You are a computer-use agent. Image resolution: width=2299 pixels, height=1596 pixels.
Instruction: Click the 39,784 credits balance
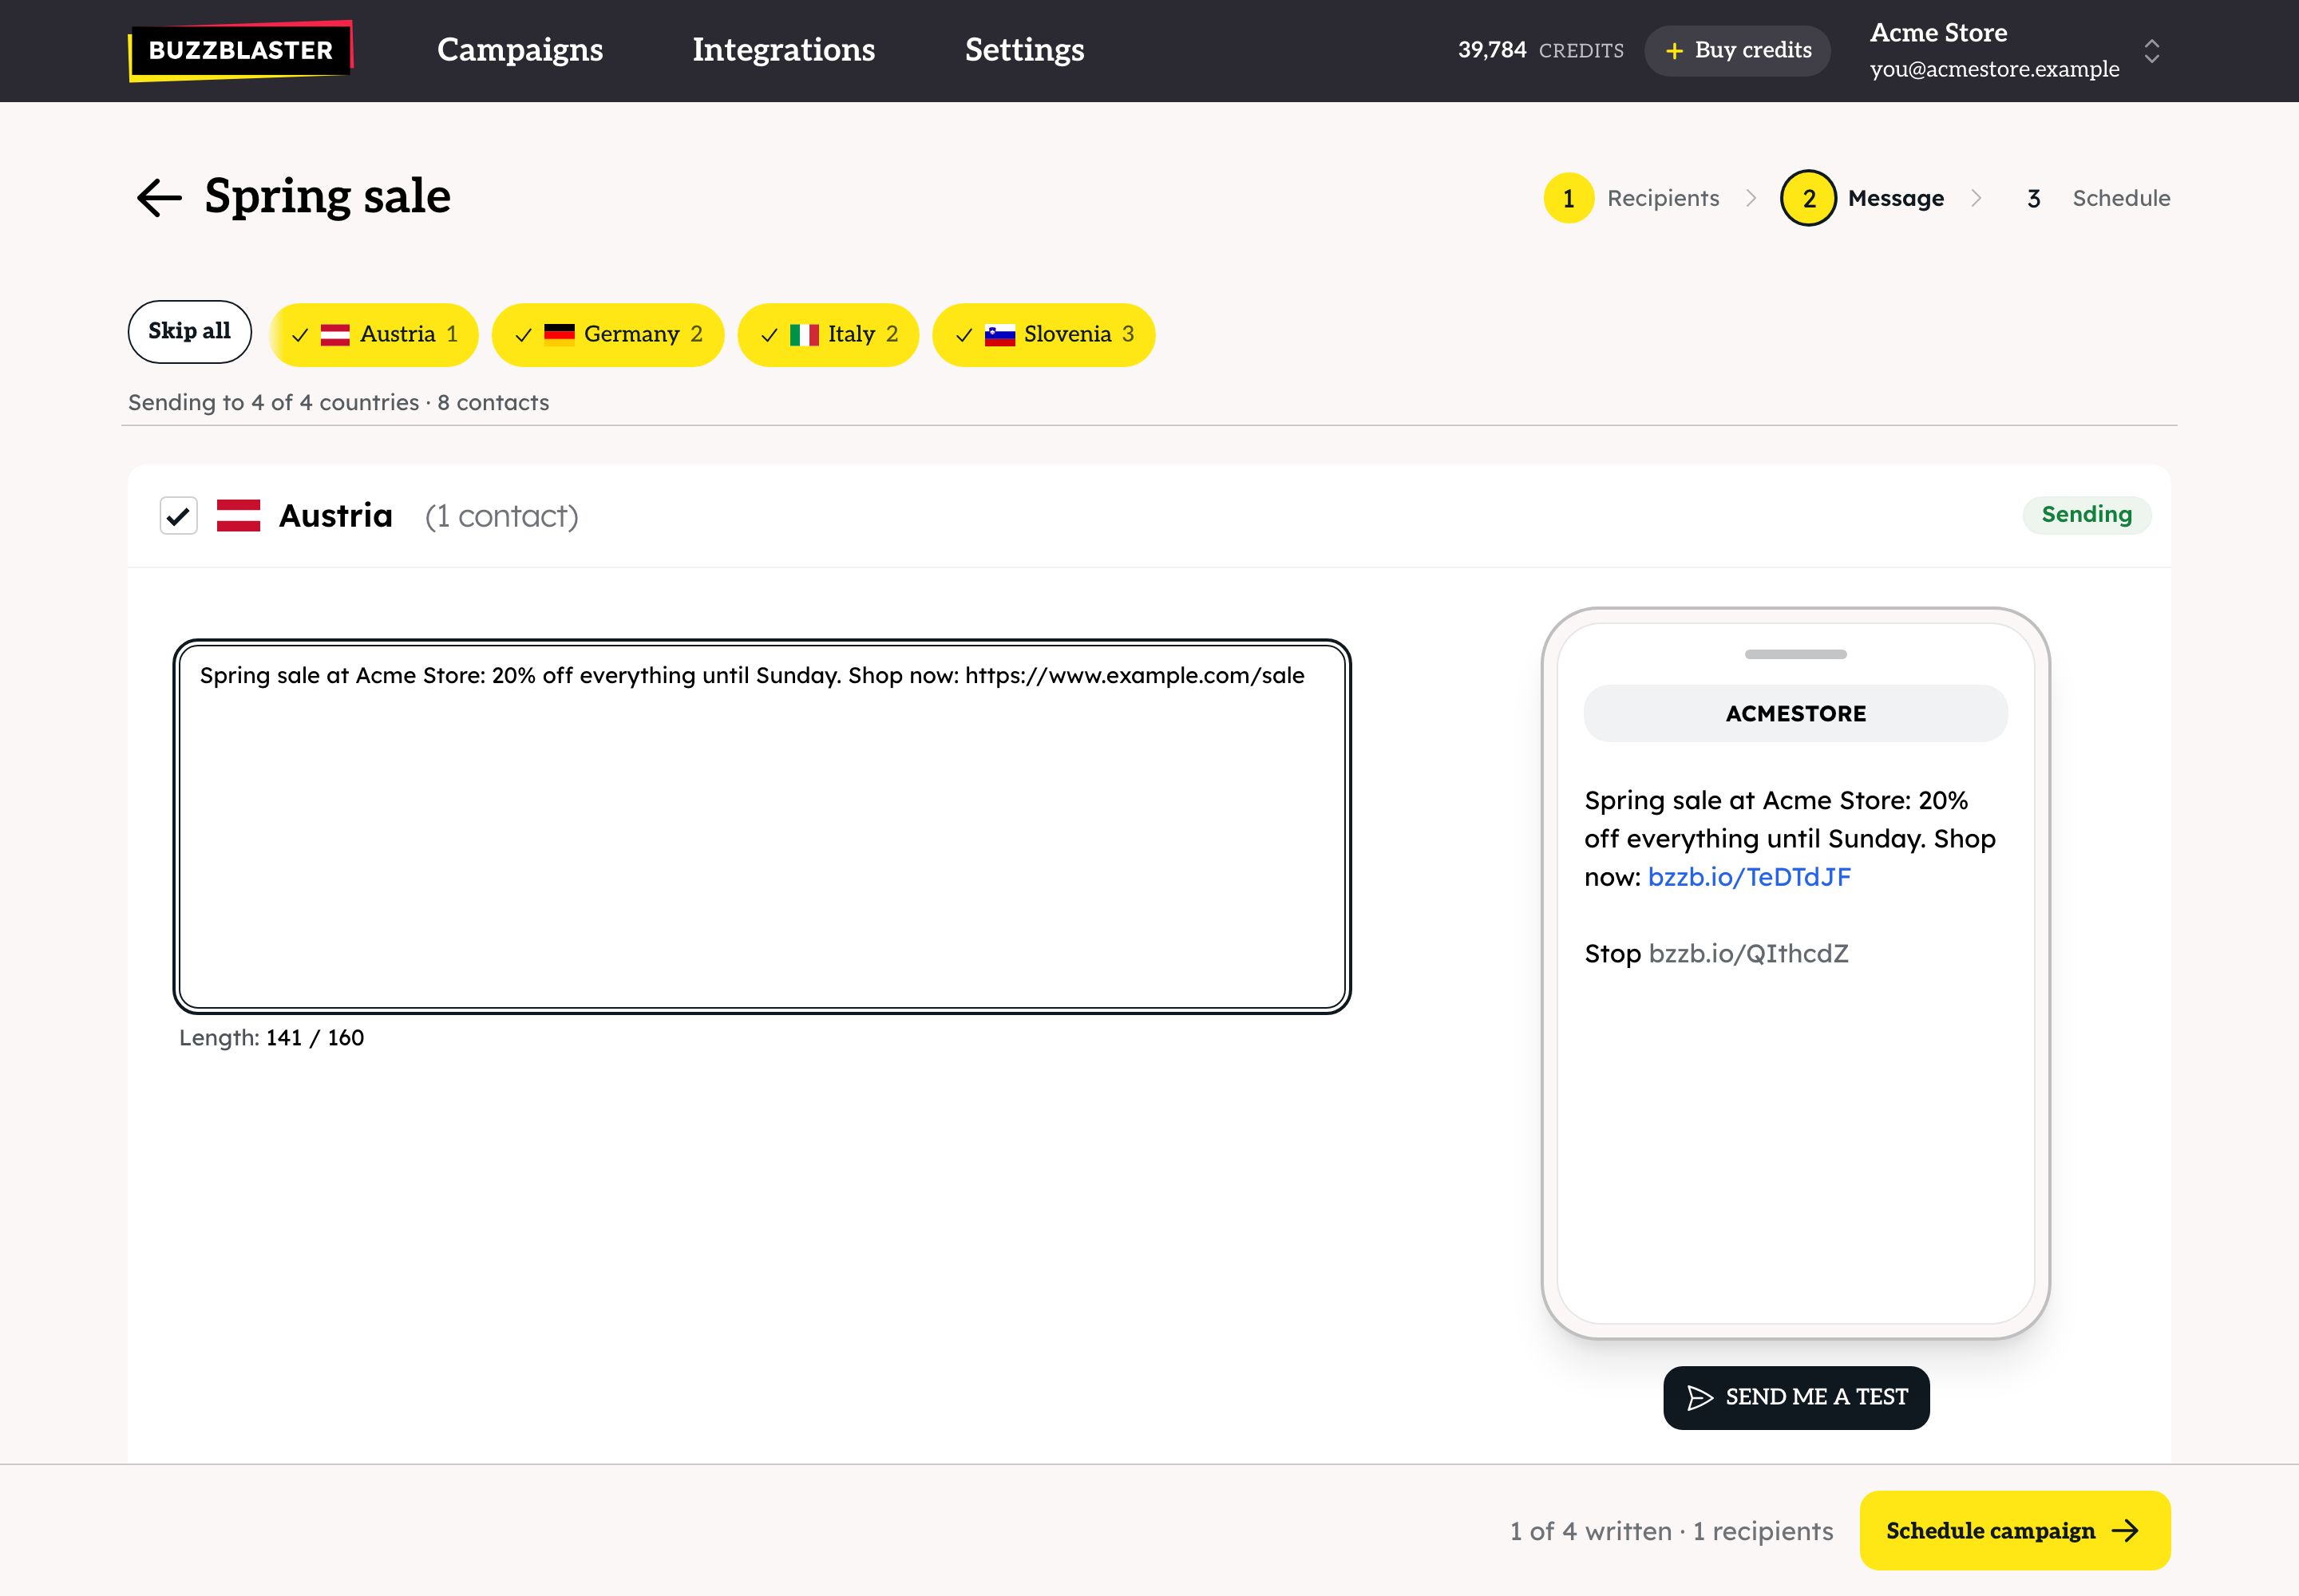click(x=1541, y=50)
